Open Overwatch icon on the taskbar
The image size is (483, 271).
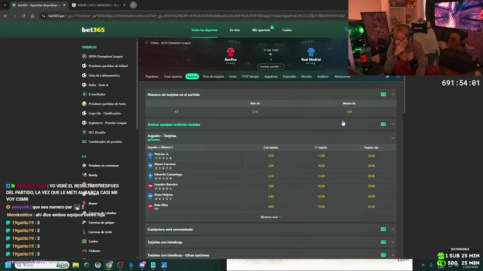point(98,265)
